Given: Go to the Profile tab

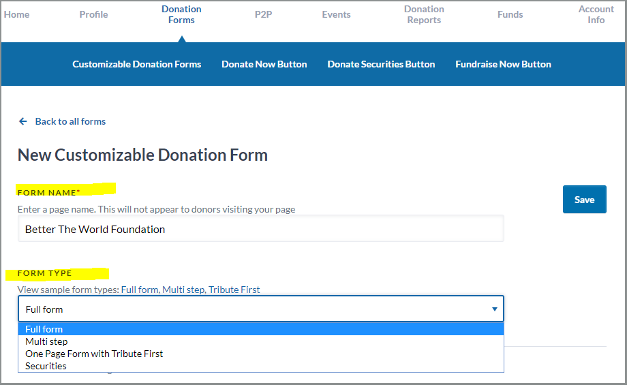Looking at the screenshot, I should 93,14.
